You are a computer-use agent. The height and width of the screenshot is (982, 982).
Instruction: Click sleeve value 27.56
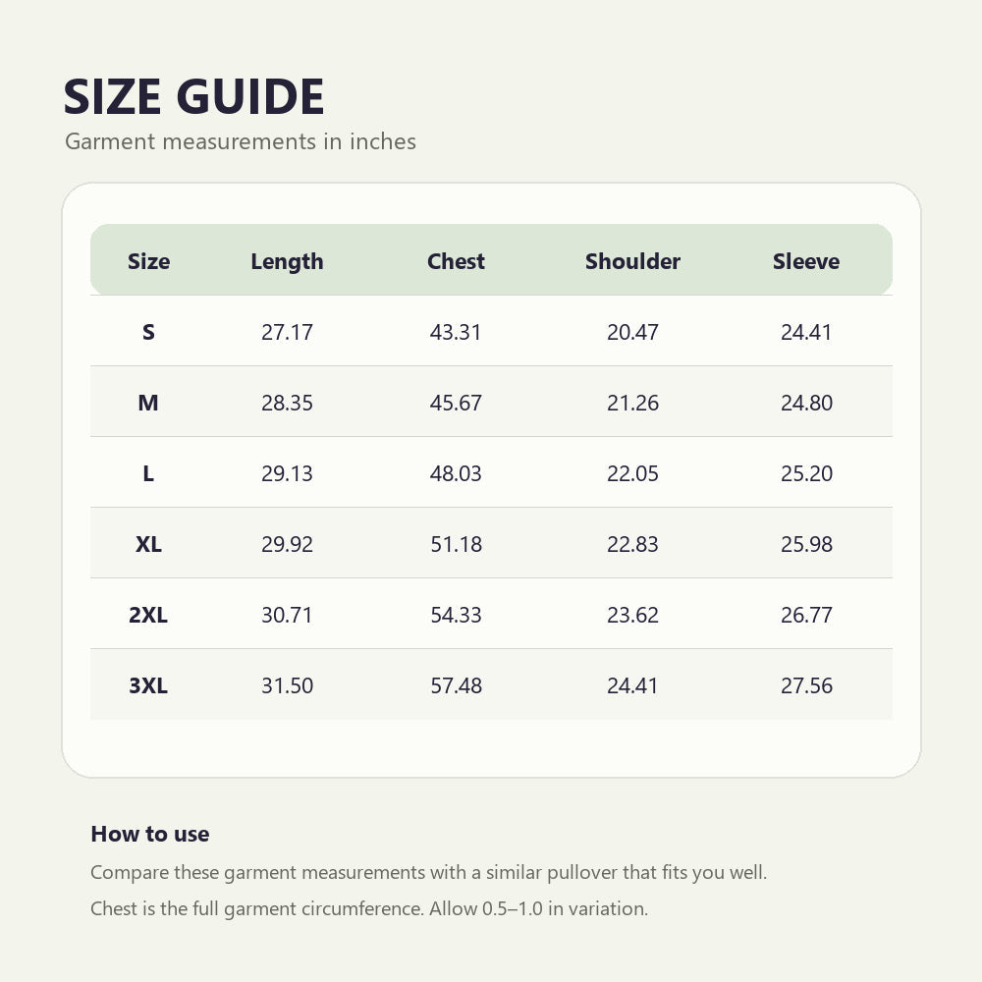(806, 685)
